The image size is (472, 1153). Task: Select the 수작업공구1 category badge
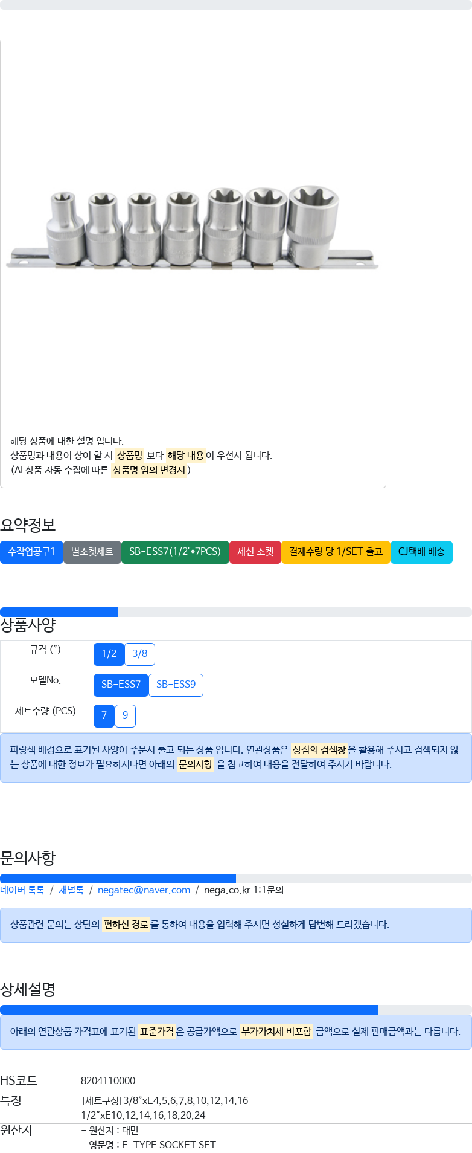[31, 552]
